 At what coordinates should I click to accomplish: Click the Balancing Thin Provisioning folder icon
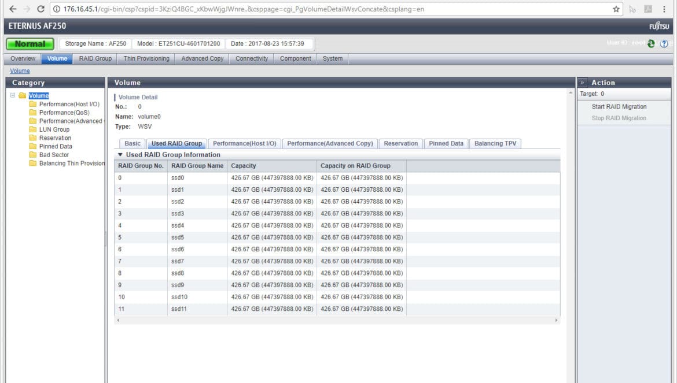coord(33,163)
